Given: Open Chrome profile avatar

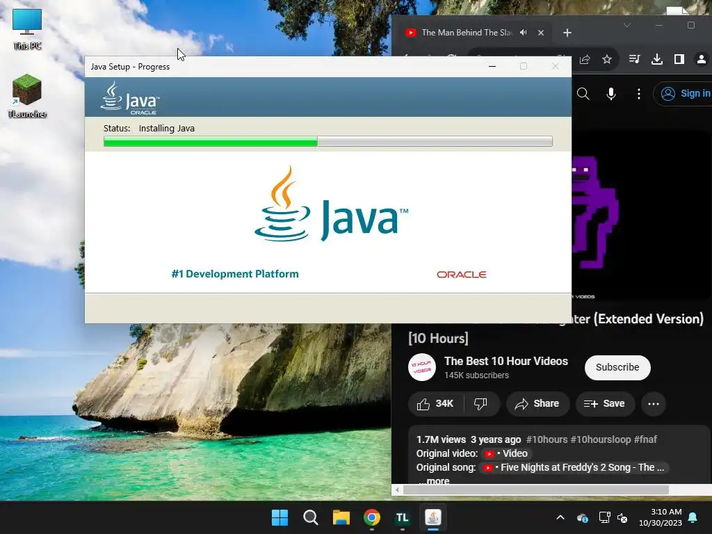Looking at the screenshot, I should (702, 59).
